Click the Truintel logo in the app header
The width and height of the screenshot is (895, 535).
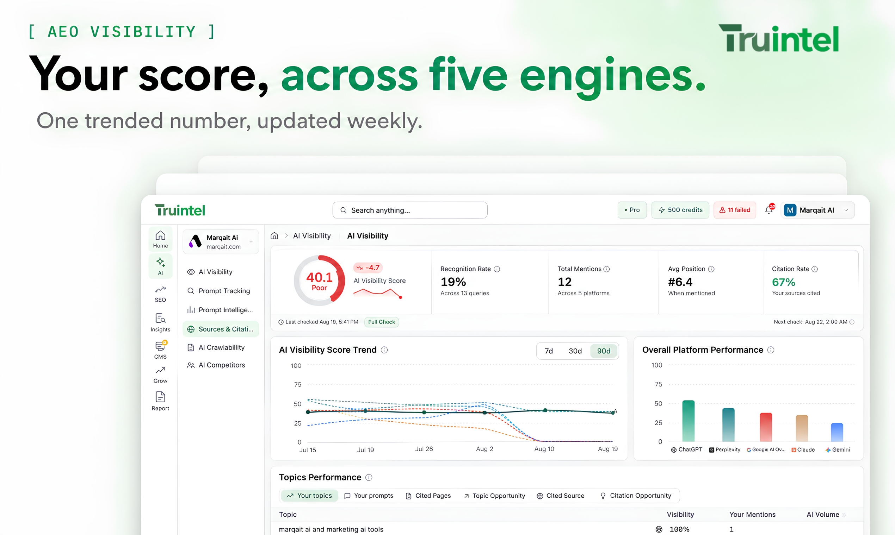[180, 210]
